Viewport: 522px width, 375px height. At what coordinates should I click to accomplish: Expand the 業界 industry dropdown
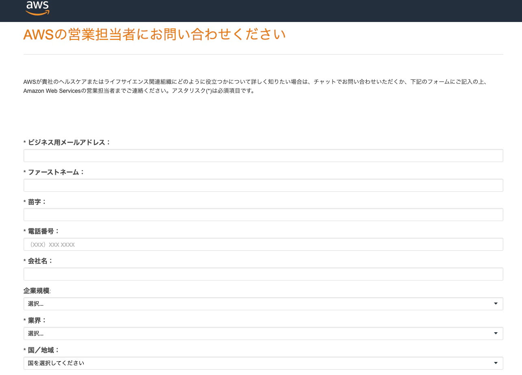pyautogui.click(x=263, y=333)
